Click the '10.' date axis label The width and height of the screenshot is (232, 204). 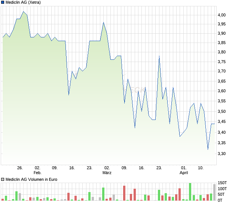(x=201, y=168)
